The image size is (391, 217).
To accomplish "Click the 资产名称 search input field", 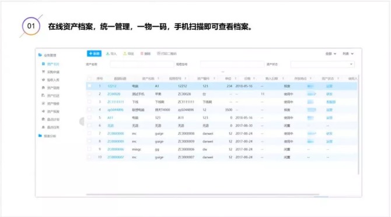I will (x=142, y=65).
